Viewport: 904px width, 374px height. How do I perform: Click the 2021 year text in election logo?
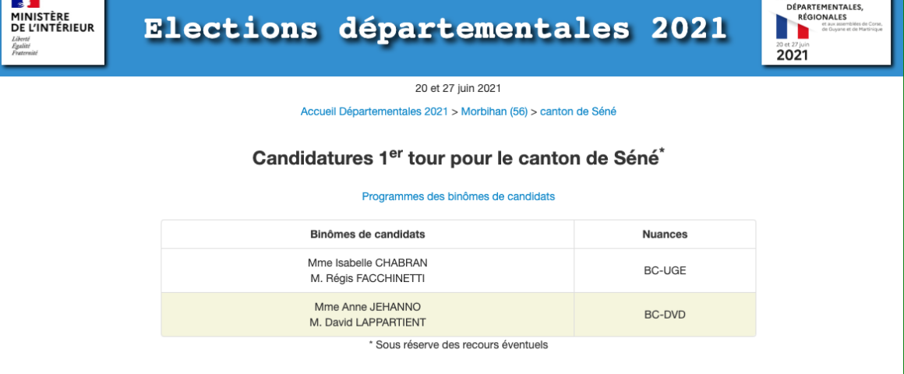[793, 55]
